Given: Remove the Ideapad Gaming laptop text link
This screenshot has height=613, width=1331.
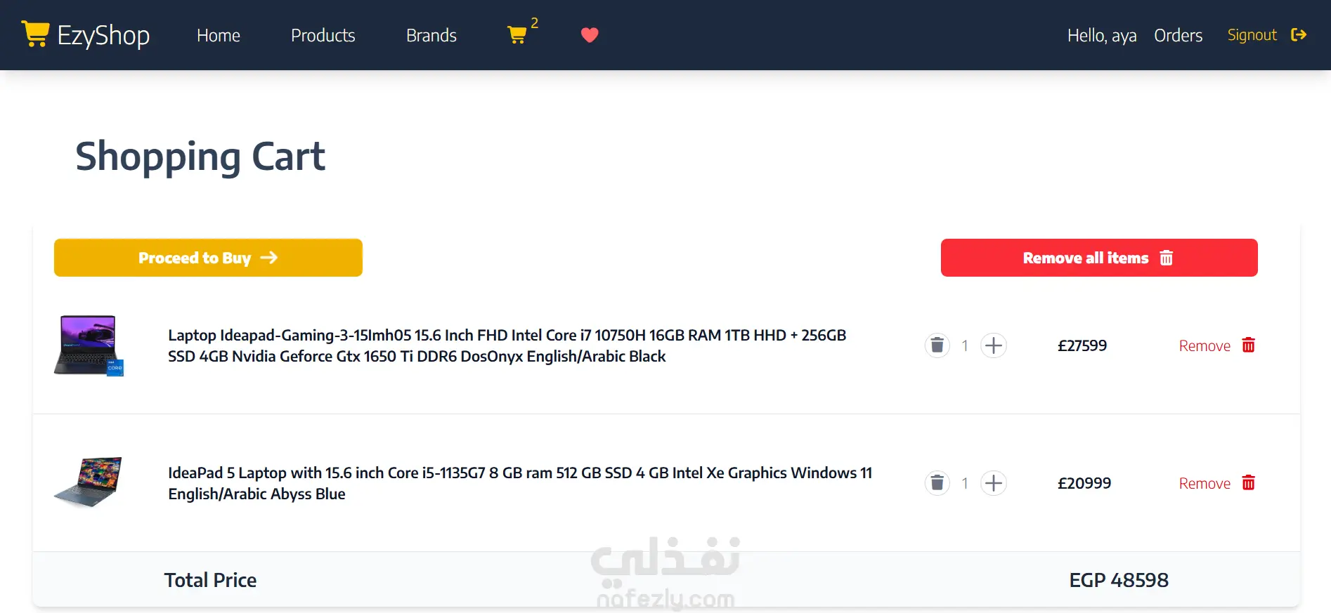Looking at the screenshot, I should click(x=1205, y=345).
